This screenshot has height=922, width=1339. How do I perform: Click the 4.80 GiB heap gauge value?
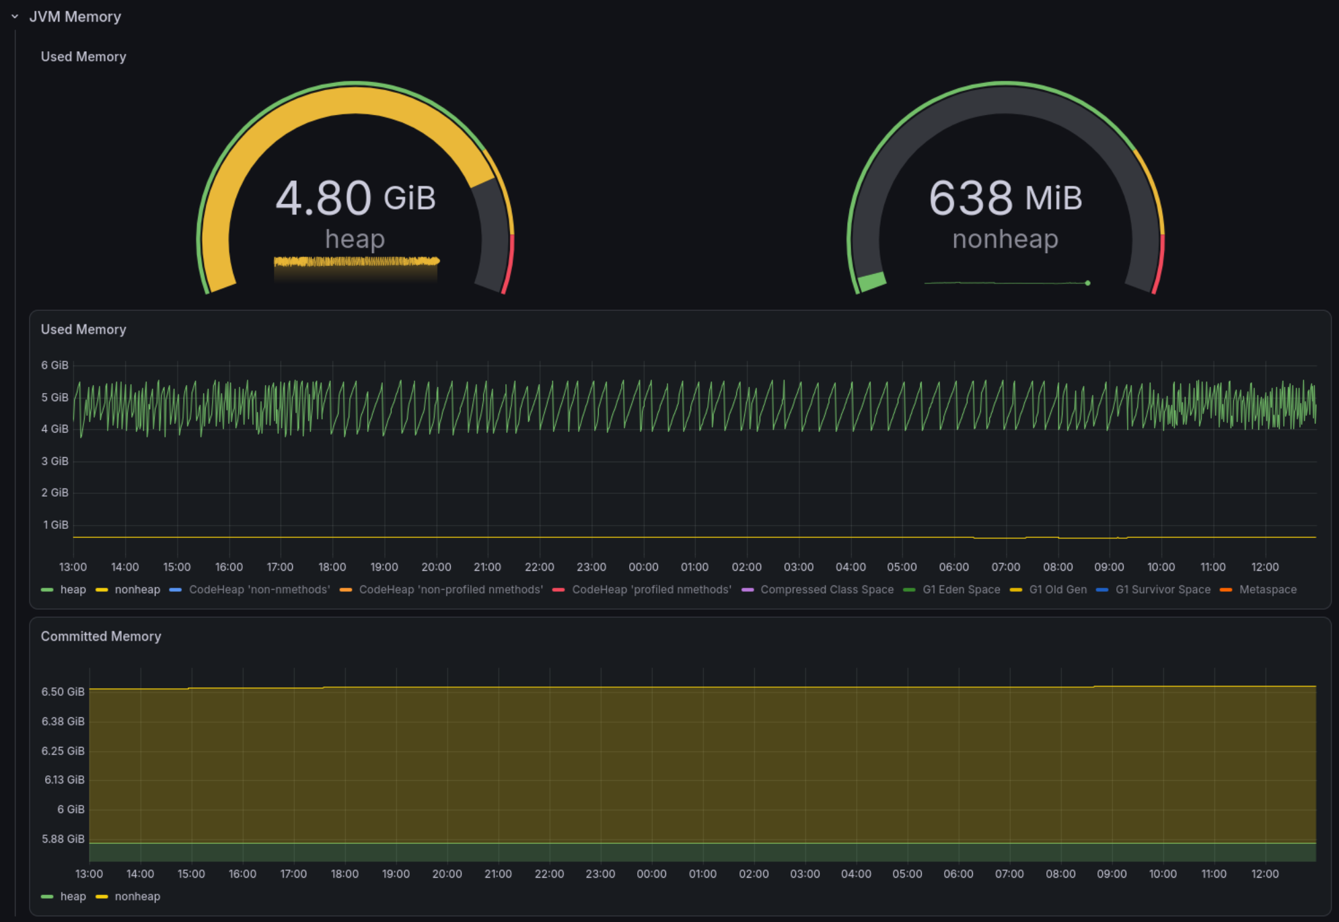[355, 198]
